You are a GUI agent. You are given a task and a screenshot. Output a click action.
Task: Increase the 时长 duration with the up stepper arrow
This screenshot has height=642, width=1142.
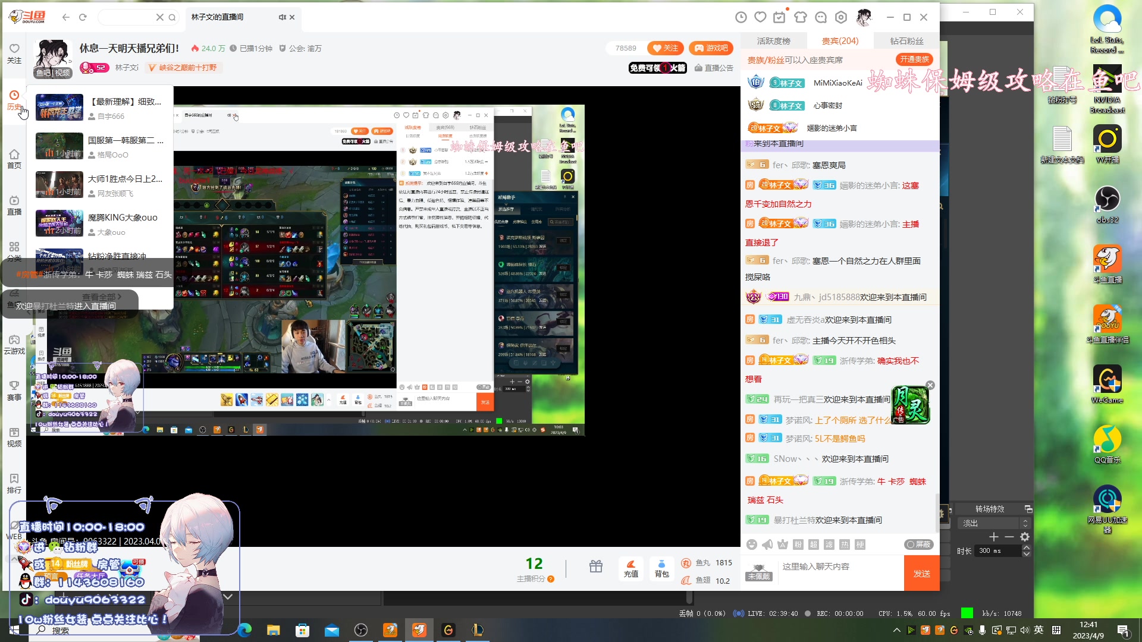click(1025, 546)
